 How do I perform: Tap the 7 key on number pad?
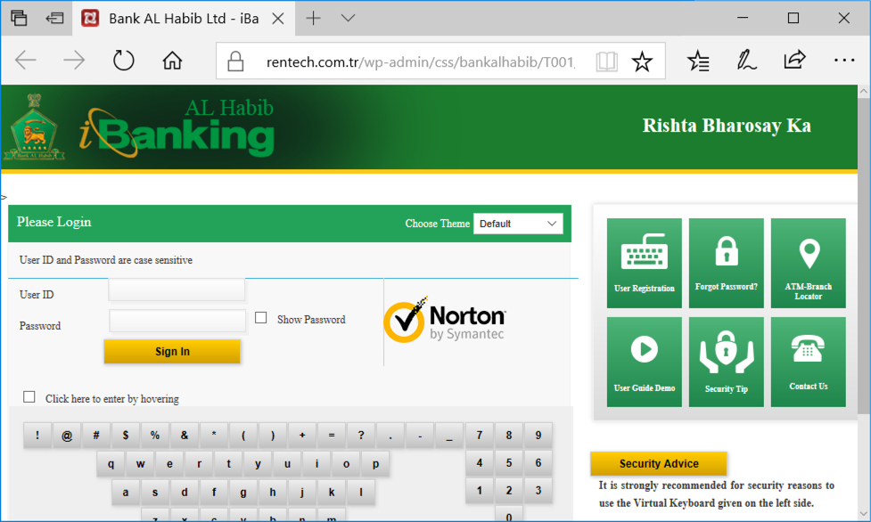click(x=480, y=436)
